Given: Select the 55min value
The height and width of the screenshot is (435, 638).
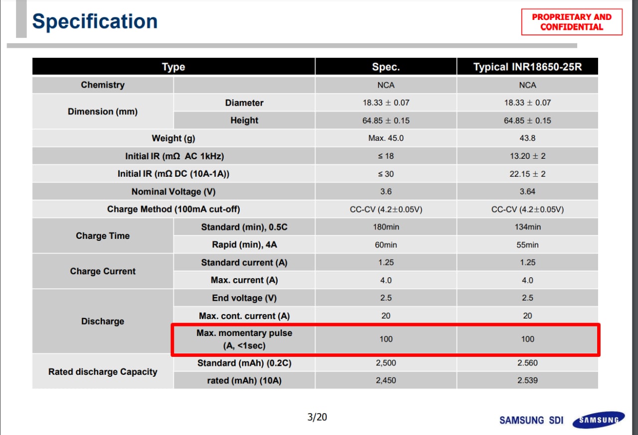Looking at the screenshot, I should (527, 245).
